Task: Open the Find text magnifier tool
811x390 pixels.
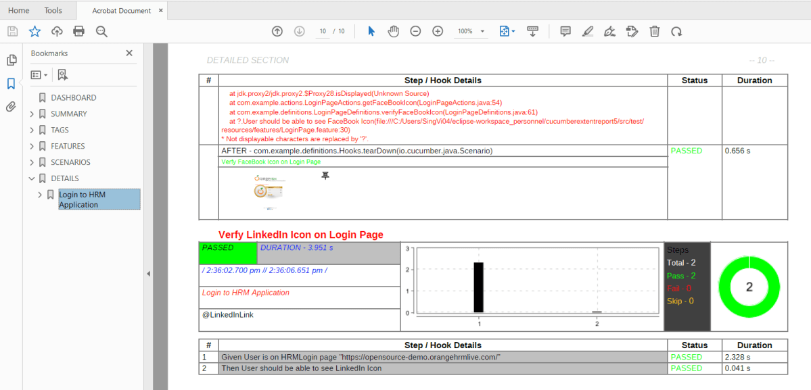Action: click(101, 31)
